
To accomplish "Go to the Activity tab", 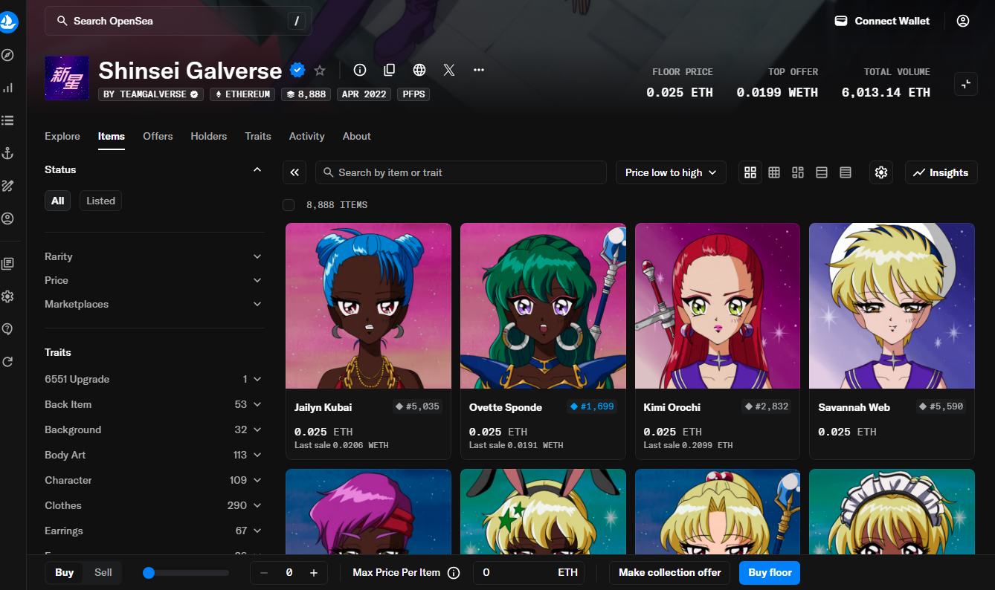I will pos(307,136).
